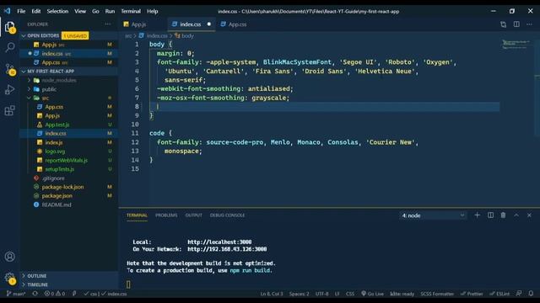Open the Accounts menu icon

click(x=9, y=256)
